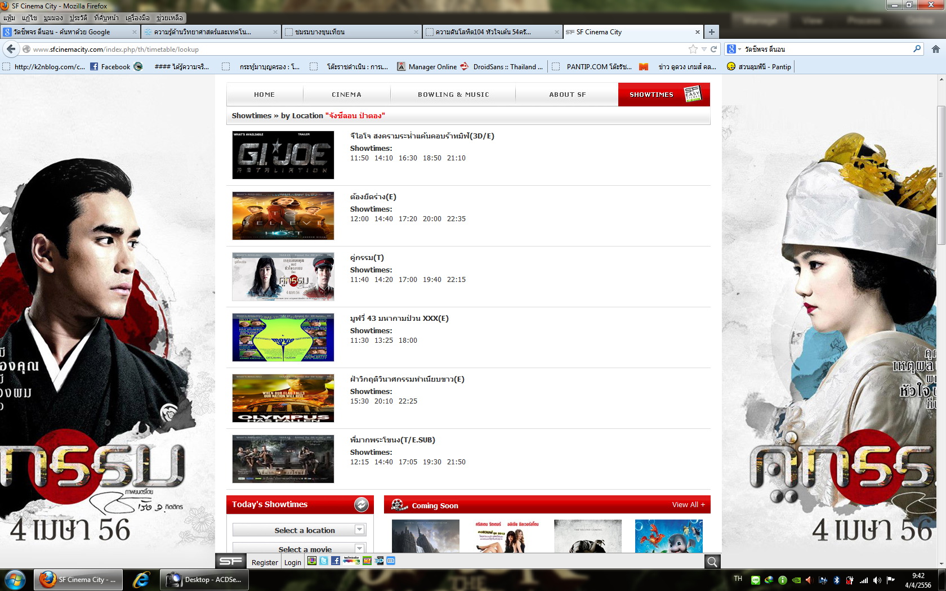
Task: Open the Facebook bookmark in the bookmarks bar
Action: [x=110, y=66]
